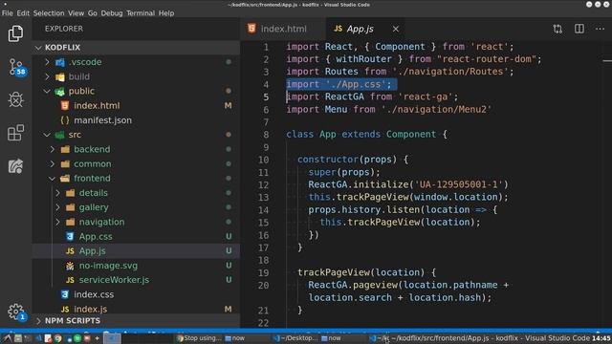The width and height of the screenshot is (612, 344).
Task: Open the File menu
Action: click(7, 12)
